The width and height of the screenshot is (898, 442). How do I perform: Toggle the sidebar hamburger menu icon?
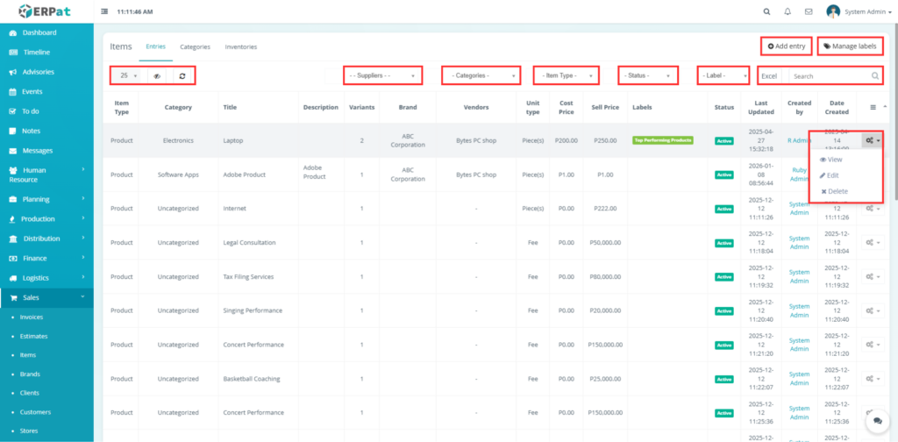pos(105,11)
